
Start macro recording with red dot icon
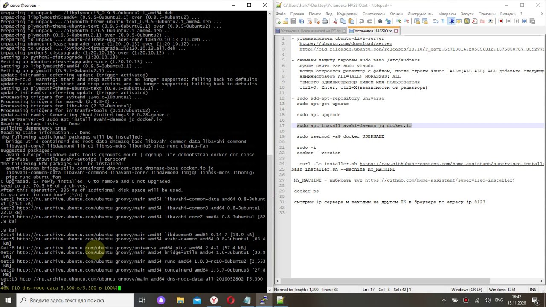(501, 21)
